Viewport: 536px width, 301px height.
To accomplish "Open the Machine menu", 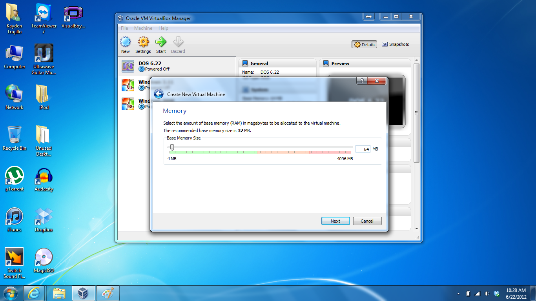I will coord(143,28).
